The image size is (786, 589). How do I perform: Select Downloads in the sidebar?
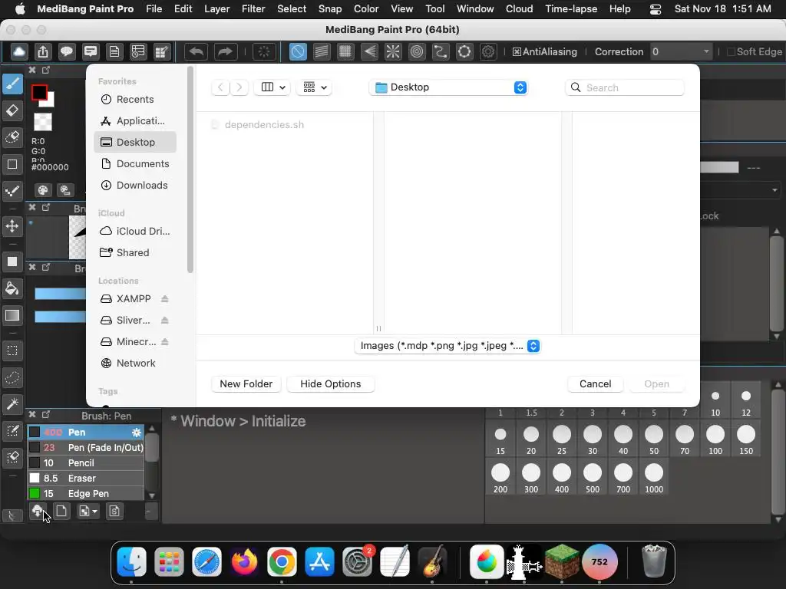pos(135,186)
